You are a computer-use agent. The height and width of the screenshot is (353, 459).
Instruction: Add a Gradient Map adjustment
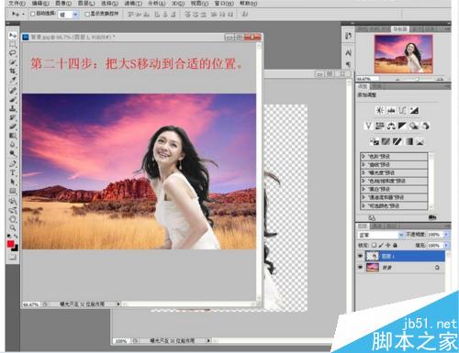[409, 141]
